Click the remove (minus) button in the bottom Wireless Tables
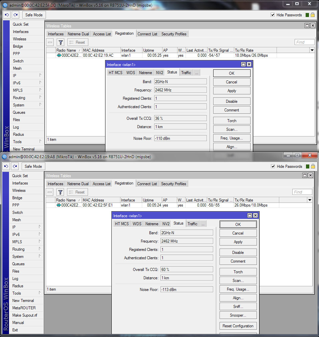 50,192
